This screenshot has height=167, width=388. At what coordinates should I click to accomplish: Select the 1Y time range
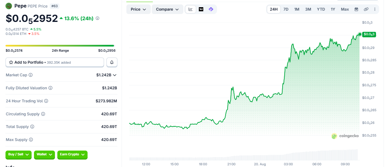pyautogui.click(x=333, y=9)
